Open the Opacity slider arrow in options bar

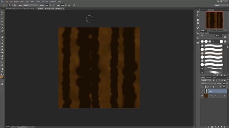coord(50,5)
